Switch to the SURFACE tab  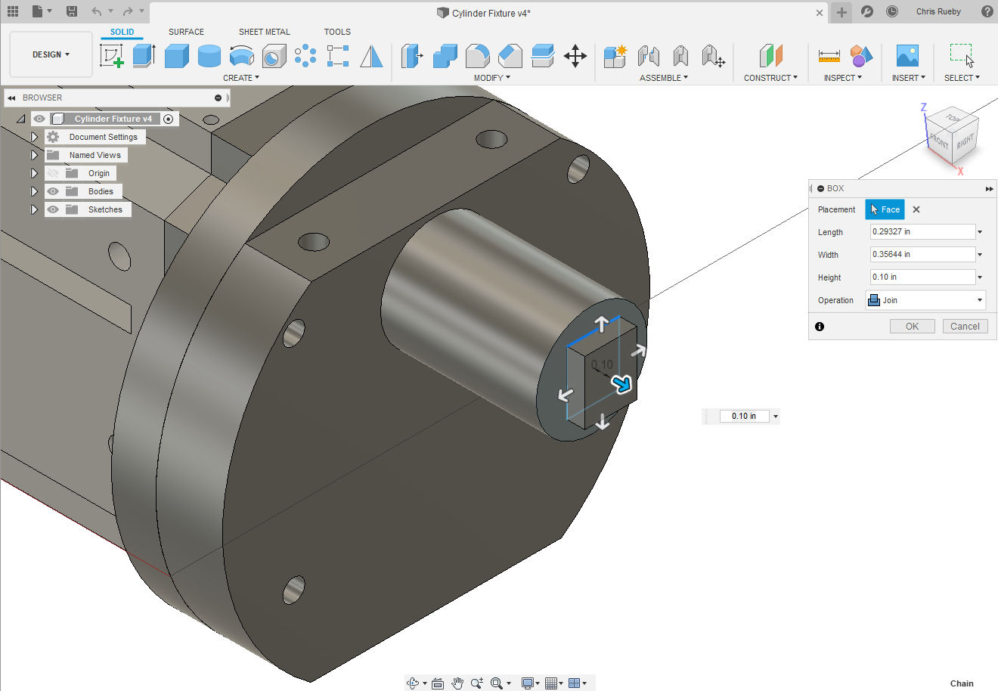186,32
